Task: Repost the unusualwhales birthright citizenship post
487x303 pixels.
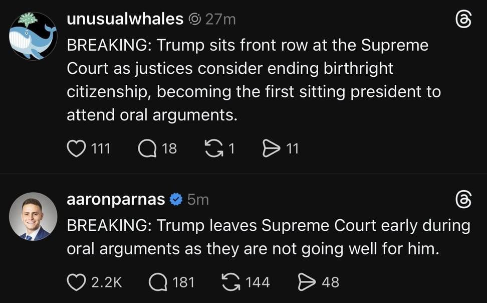Action: (214, 148)
